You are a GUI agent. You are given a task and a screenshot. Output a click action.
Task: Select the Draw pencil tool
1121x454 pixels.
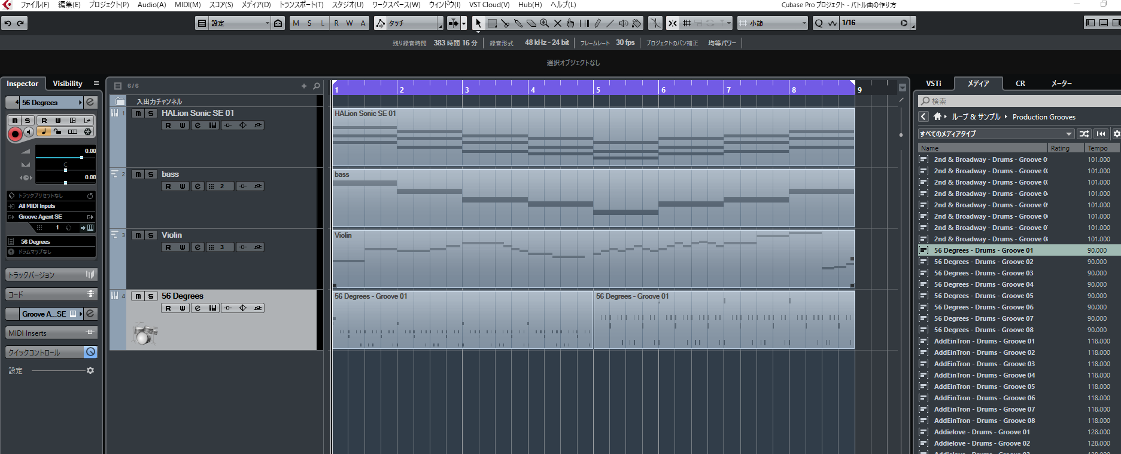[x=597, y=23]
